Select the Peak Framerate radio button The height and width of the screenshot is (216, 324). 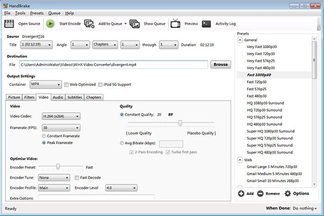click(44, 143)
